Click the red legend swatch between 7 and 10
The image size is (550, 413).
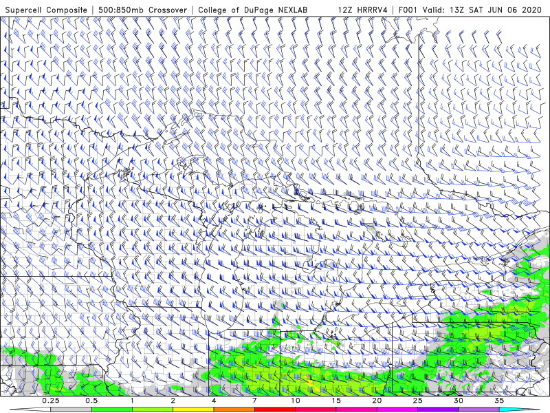coord(275,410)
